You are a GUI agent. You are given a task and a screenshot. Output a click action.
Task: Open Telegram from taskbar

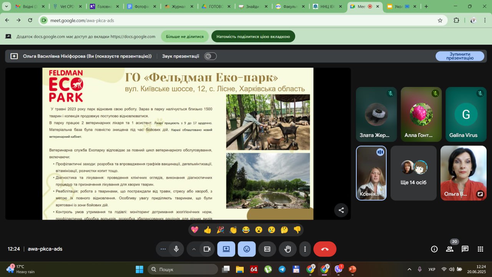pyautogui.click(x=282, y=269)
